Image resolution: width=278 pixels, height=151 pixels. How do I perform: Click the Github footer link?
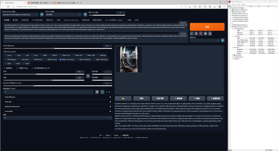pos(108,135)
